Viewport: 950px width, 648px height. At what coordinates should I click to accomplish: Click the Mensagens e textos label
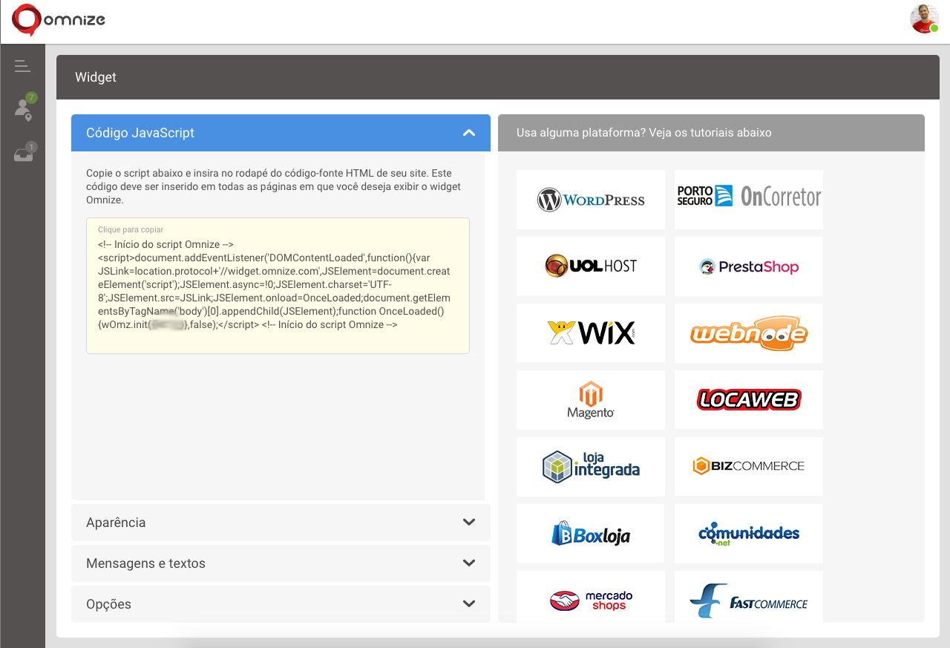[x=145, y=563]
